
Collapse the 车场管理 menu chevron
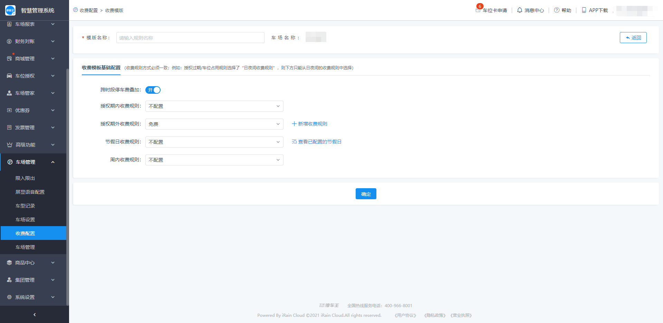53,162
